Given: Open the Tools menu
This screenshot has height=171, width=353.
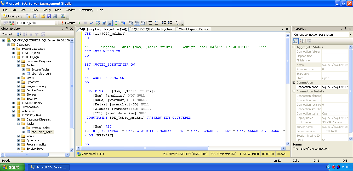Looking at the screenshot, I should [x=58, y=10].
